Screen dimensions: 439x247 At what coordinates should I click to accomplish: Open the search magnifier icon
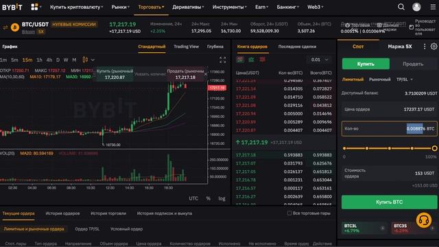click(x=401, y=7)
